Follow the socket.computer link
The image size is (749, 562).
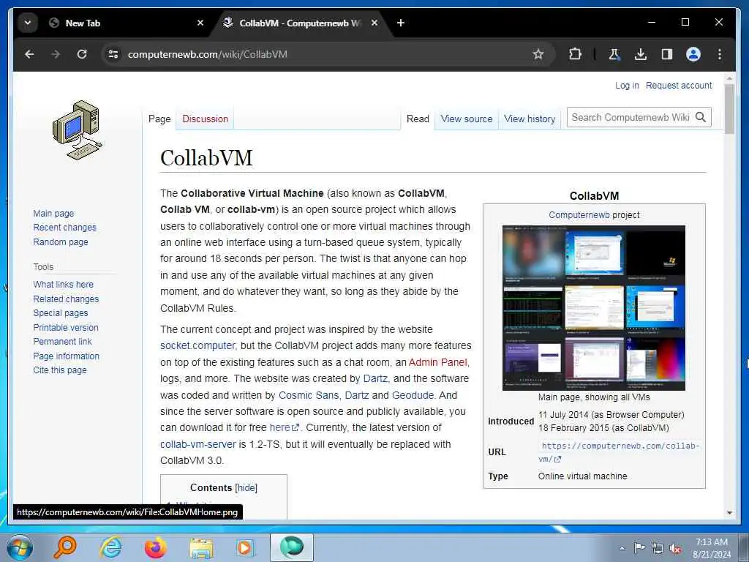pos(197,345)
